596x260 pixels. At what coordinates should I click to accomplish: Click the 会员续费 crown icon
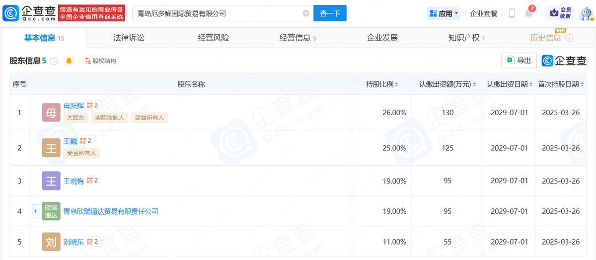tap(560, 13)
